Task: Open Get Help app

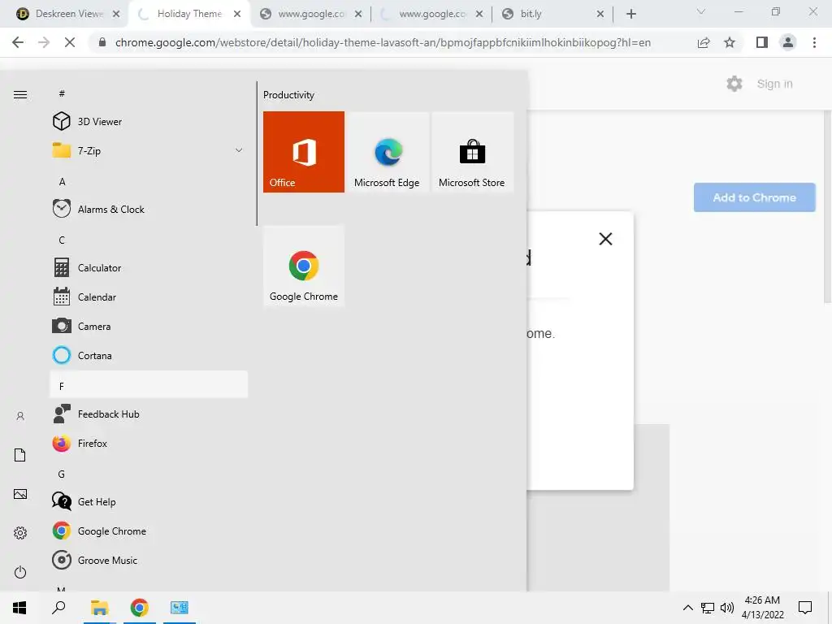Action: [x=149, y=501]
